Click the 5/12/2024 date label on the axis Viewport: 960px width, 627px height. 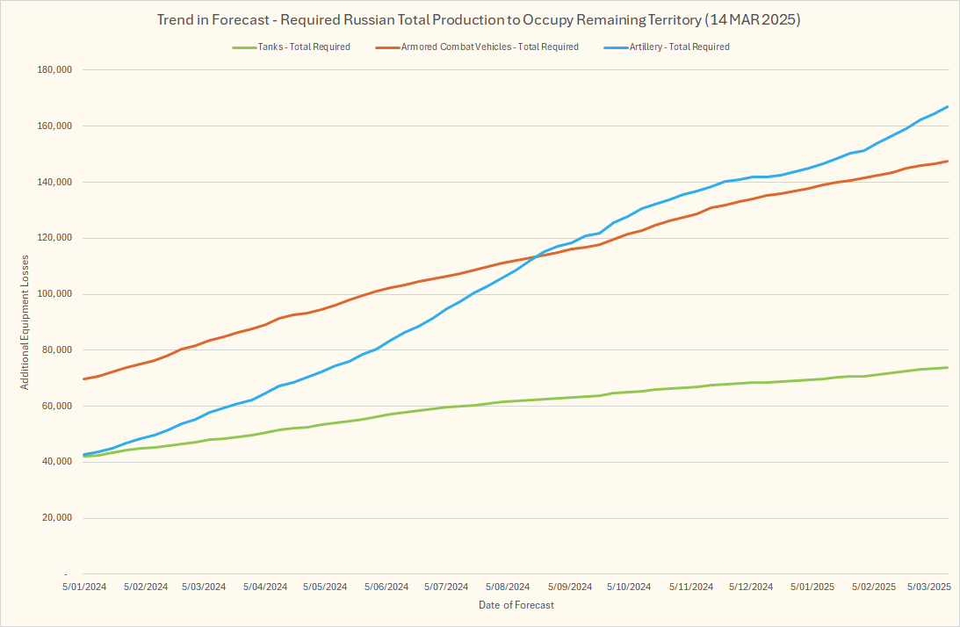(750, 587)
